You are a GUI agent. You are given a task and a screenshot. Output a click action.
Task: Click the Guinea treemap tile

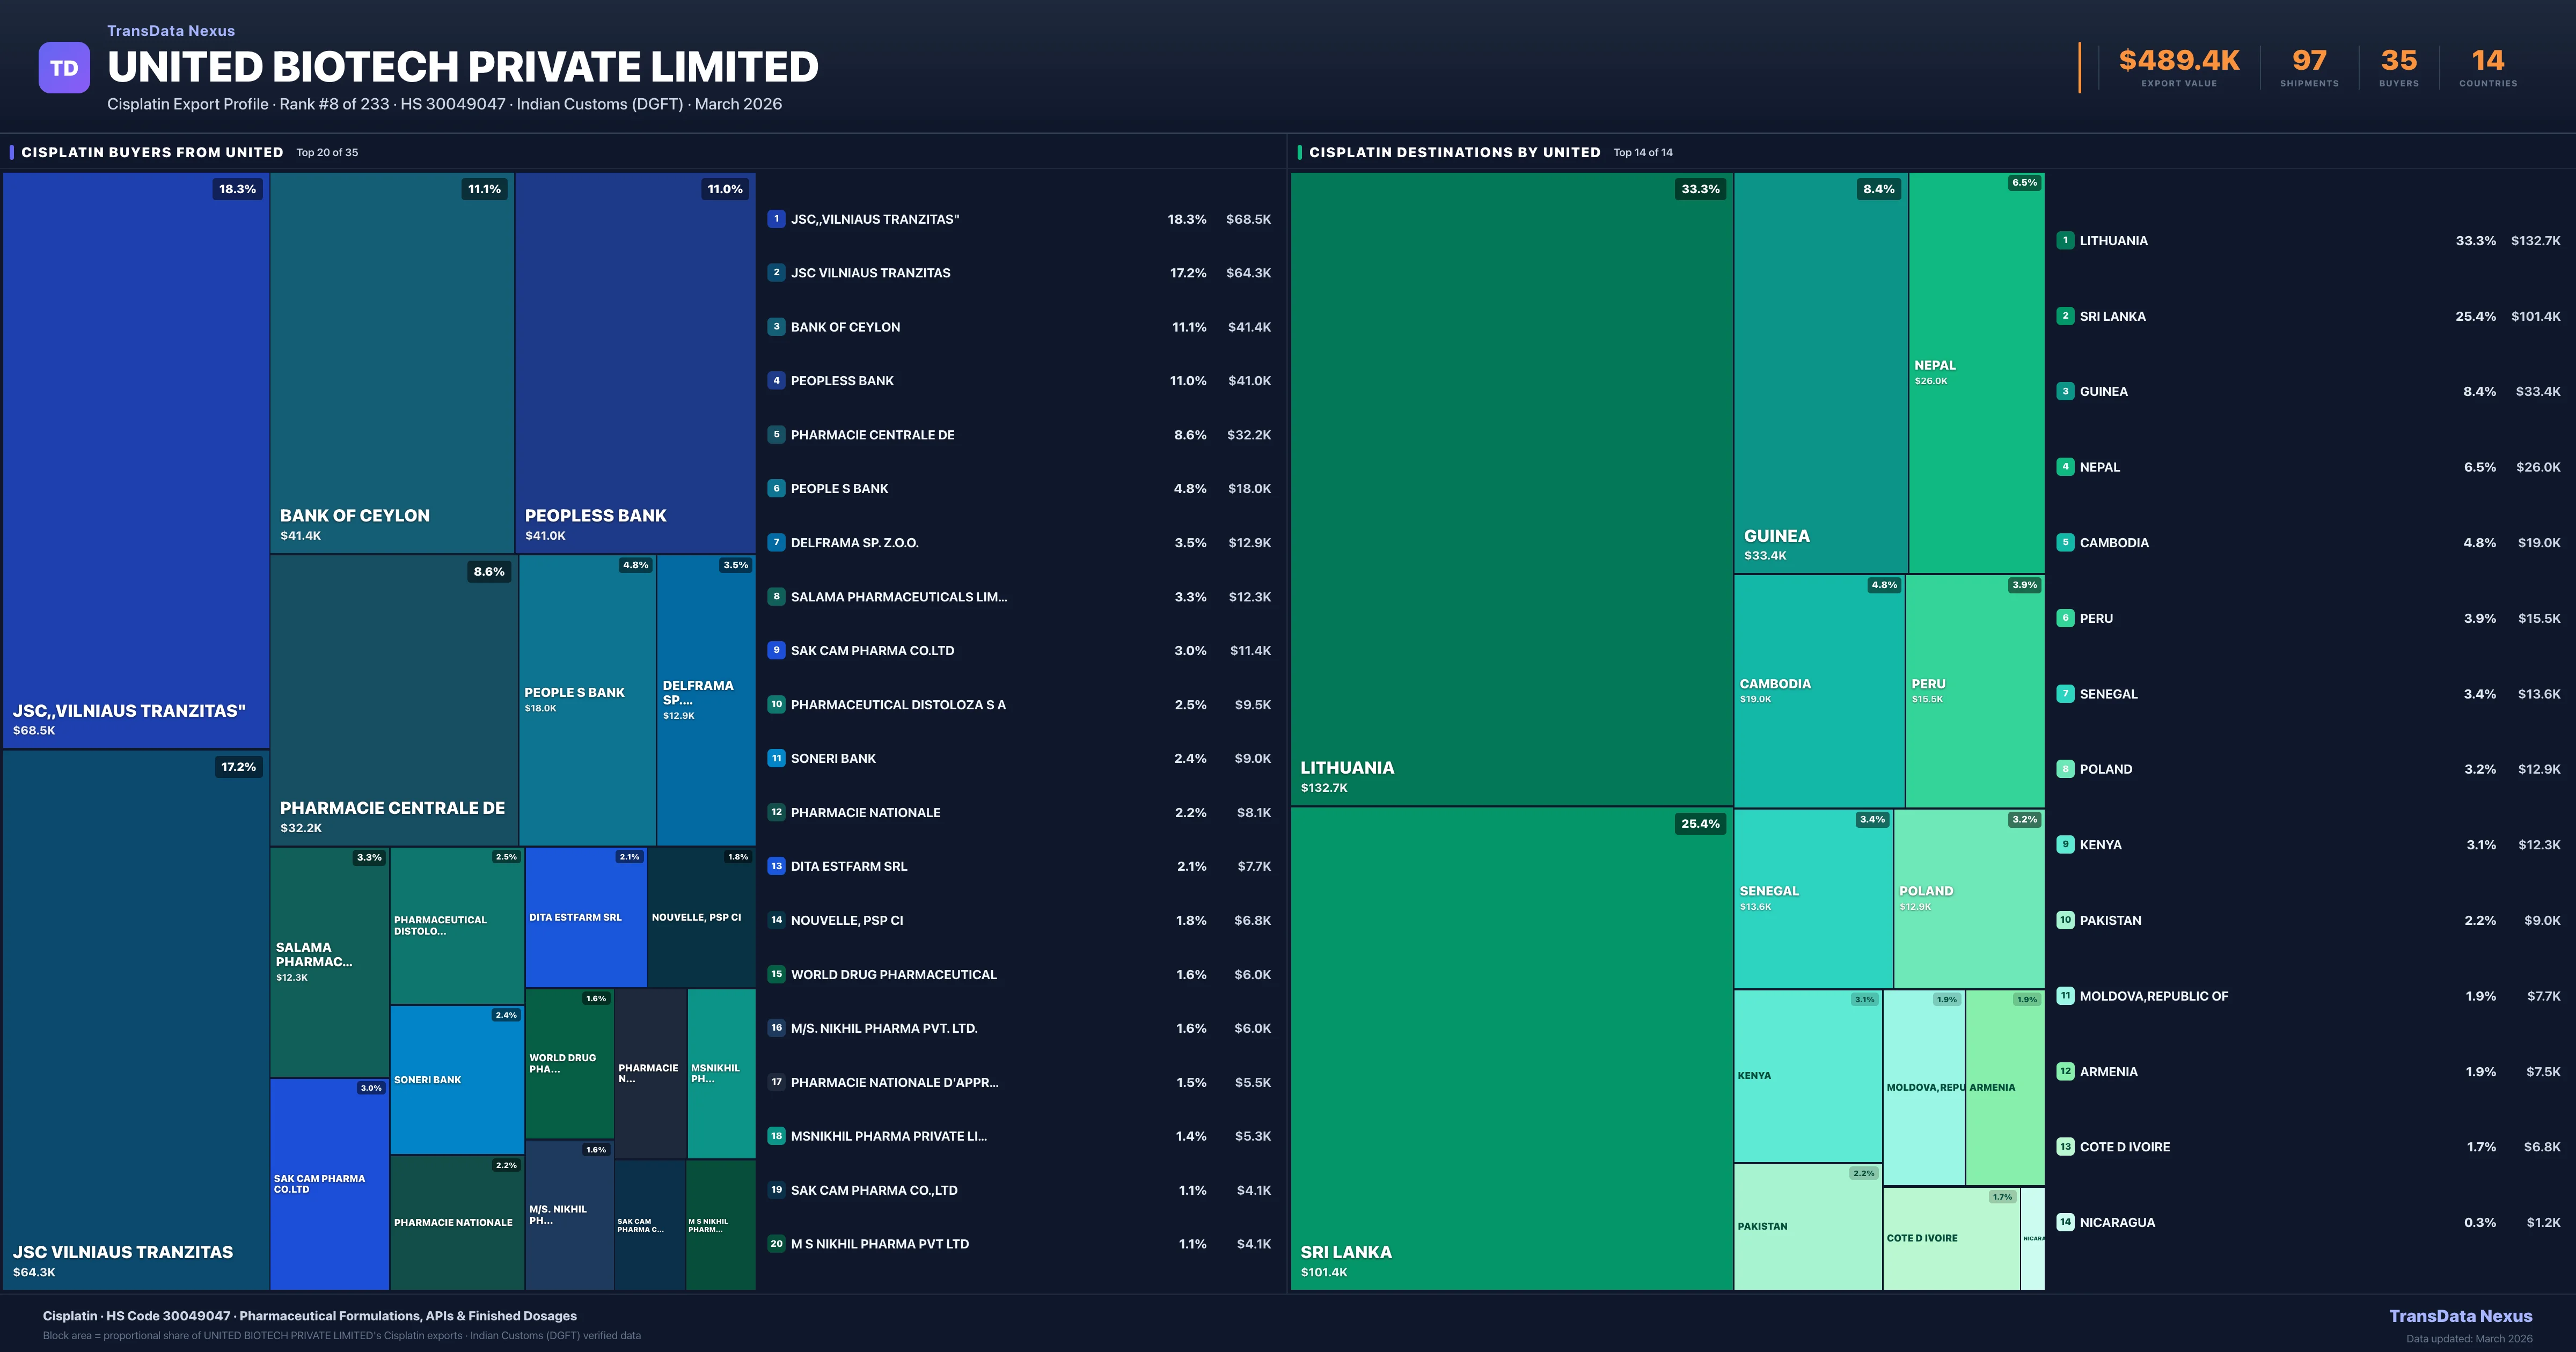[x=1820, y=372]
